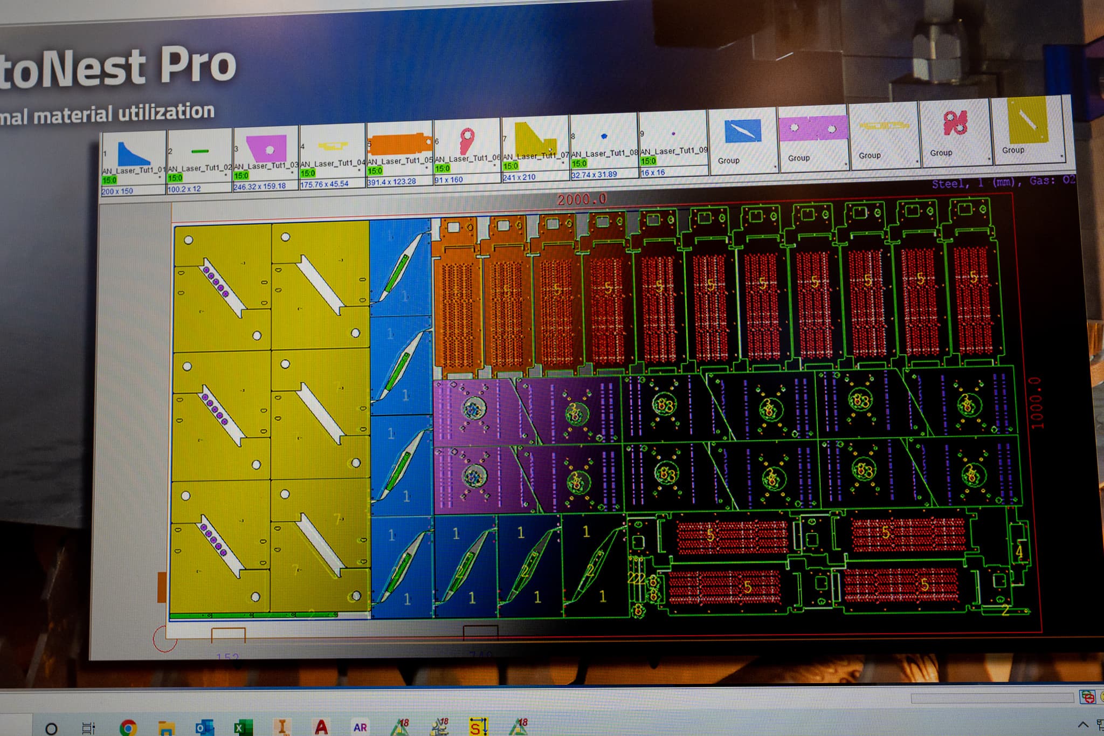1104x736 pixels.
Task: Click the red-green status icon near scrollbar
Action: click(x=1087, y=697)
